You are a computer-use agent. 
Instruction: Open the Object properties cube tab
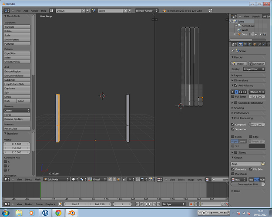pos(255,44)
